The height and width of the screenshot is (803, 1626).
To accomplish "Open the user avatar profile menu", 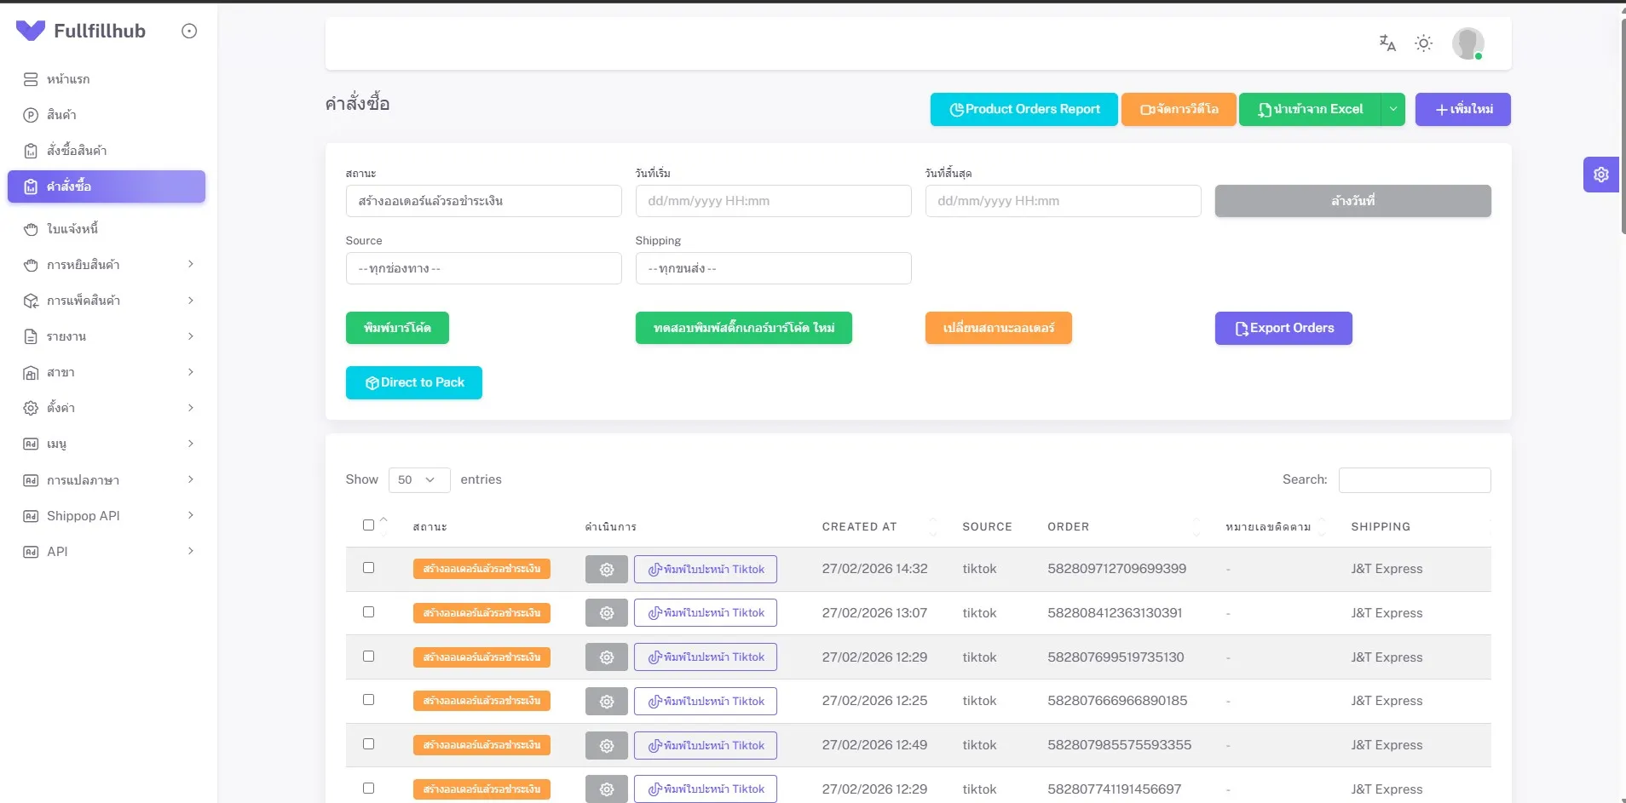I will [1467, 43].
